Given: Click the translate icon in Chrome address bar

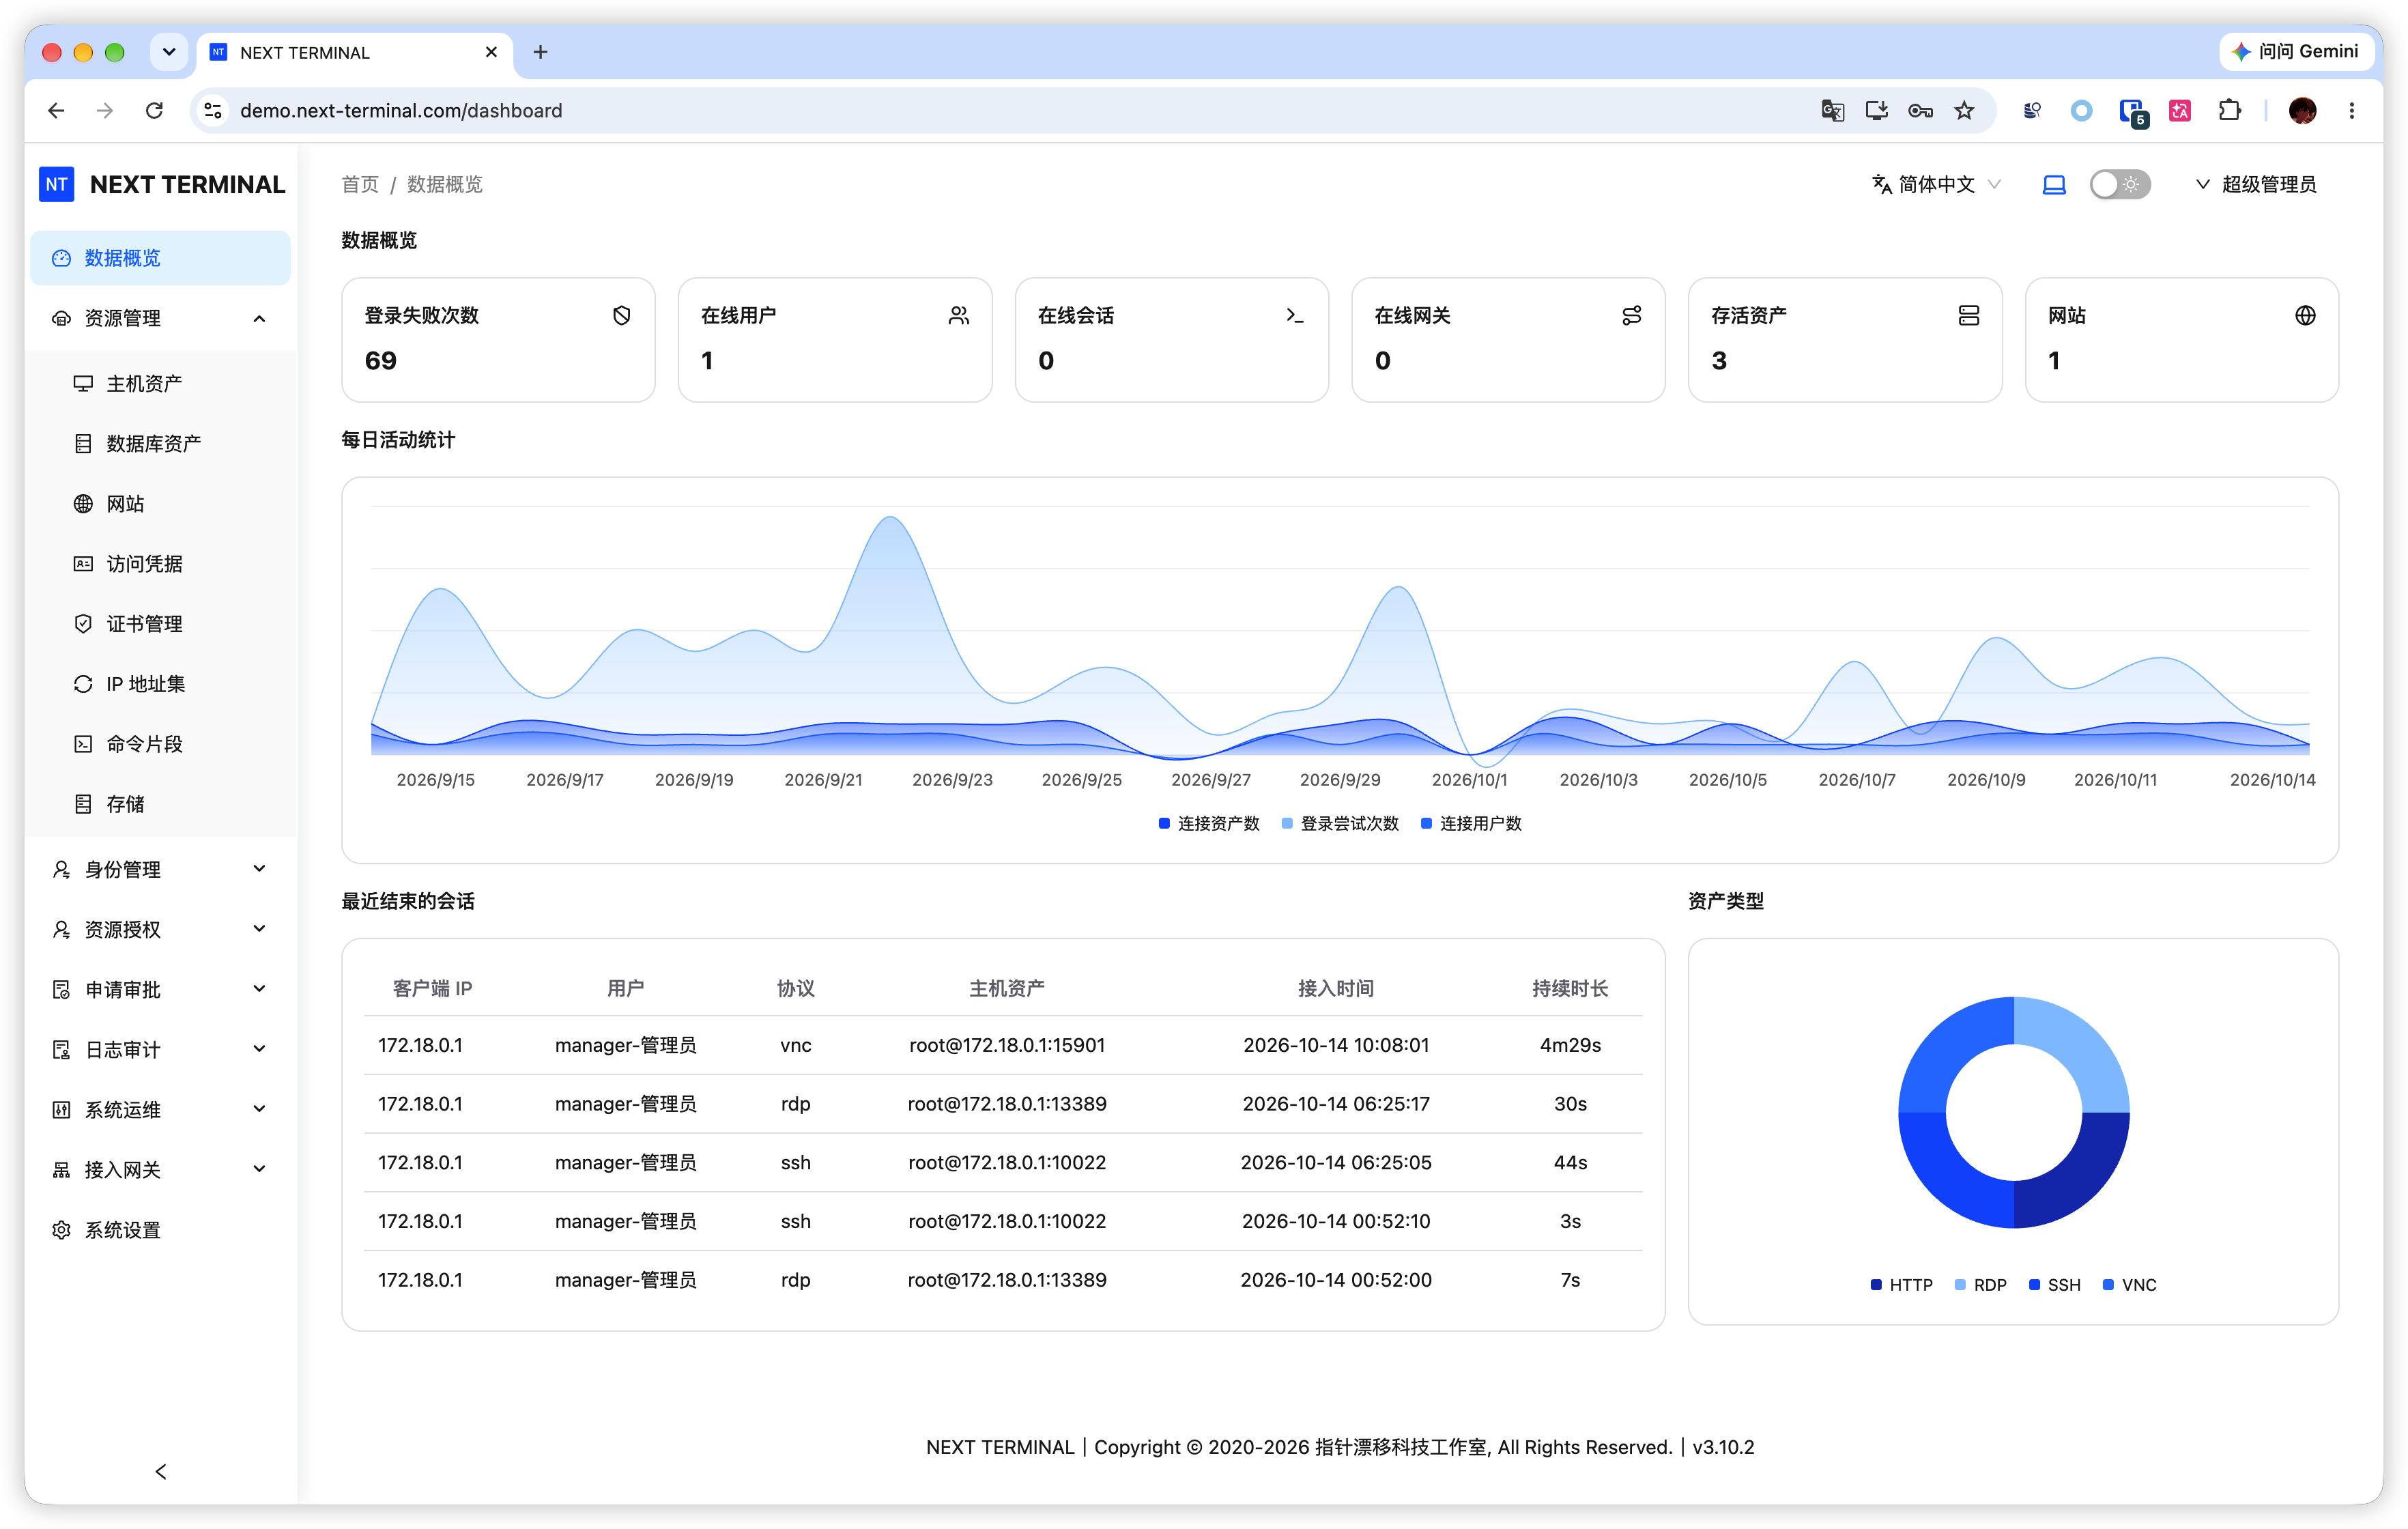Looking at the screenshot, I should 1832,110.
